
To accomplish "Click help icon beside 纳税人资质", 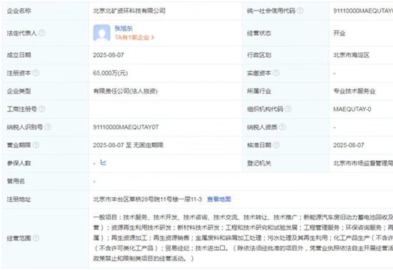I will click(282, 127).
